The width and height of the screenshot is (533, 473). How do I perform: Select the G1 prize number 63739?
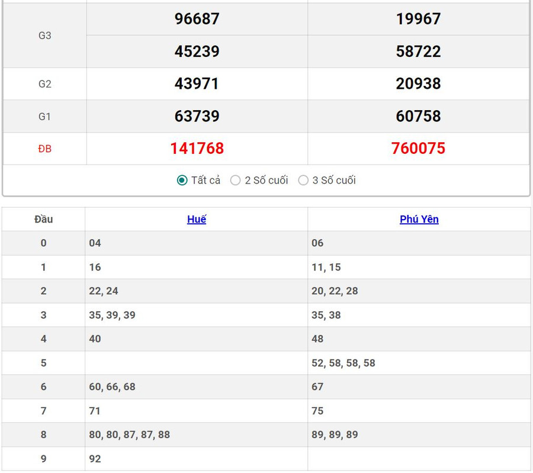(197, 116)
